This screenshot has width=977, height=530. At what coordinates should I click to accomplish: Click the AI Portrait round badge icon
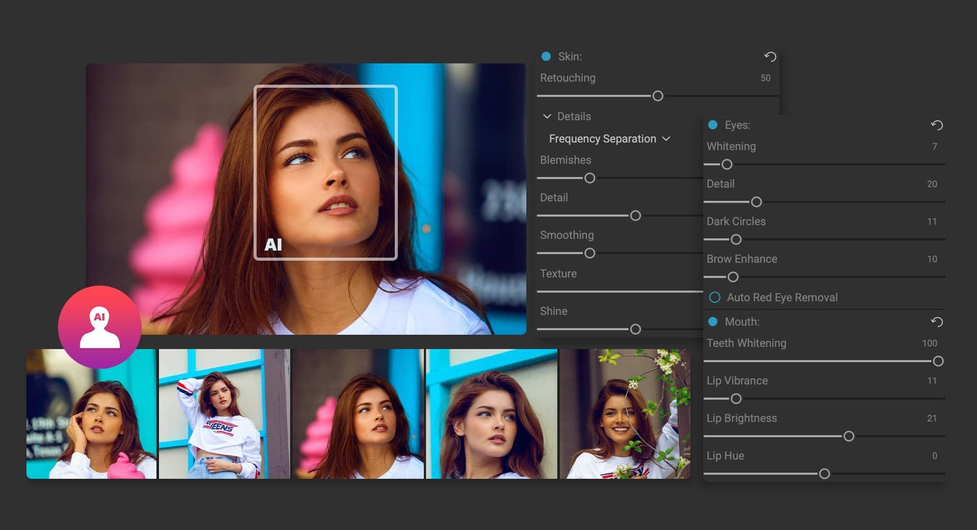click(100, 327)
